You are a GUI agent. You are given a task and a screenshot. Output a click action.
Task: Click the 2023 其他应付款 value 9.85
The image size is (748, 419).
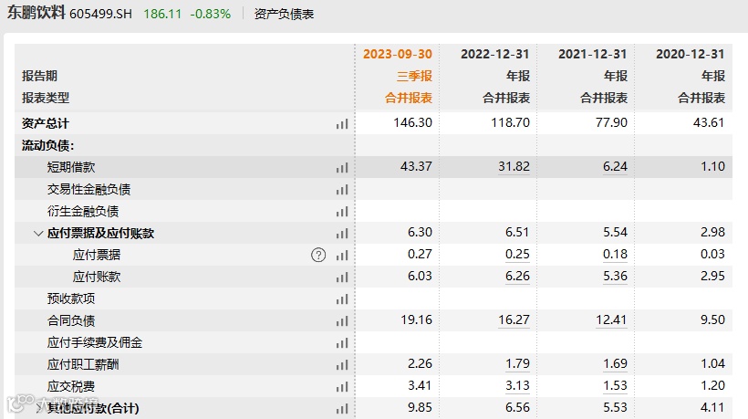tap(421, 407)
